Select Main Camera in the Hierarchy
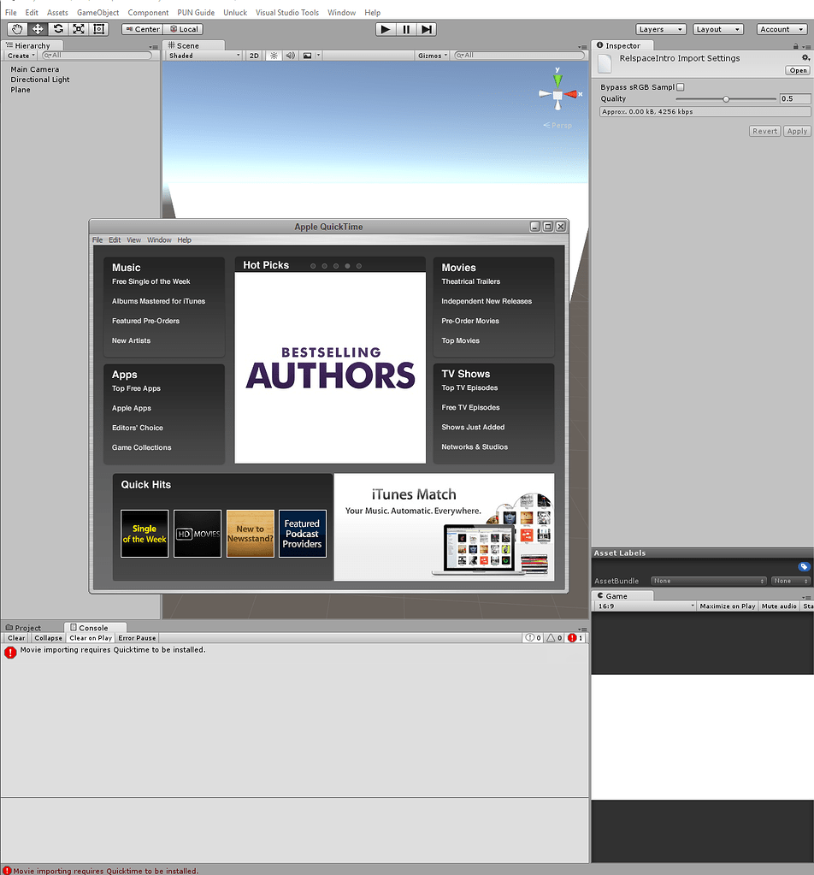This screenshot has width=814, height=875. 34,69
